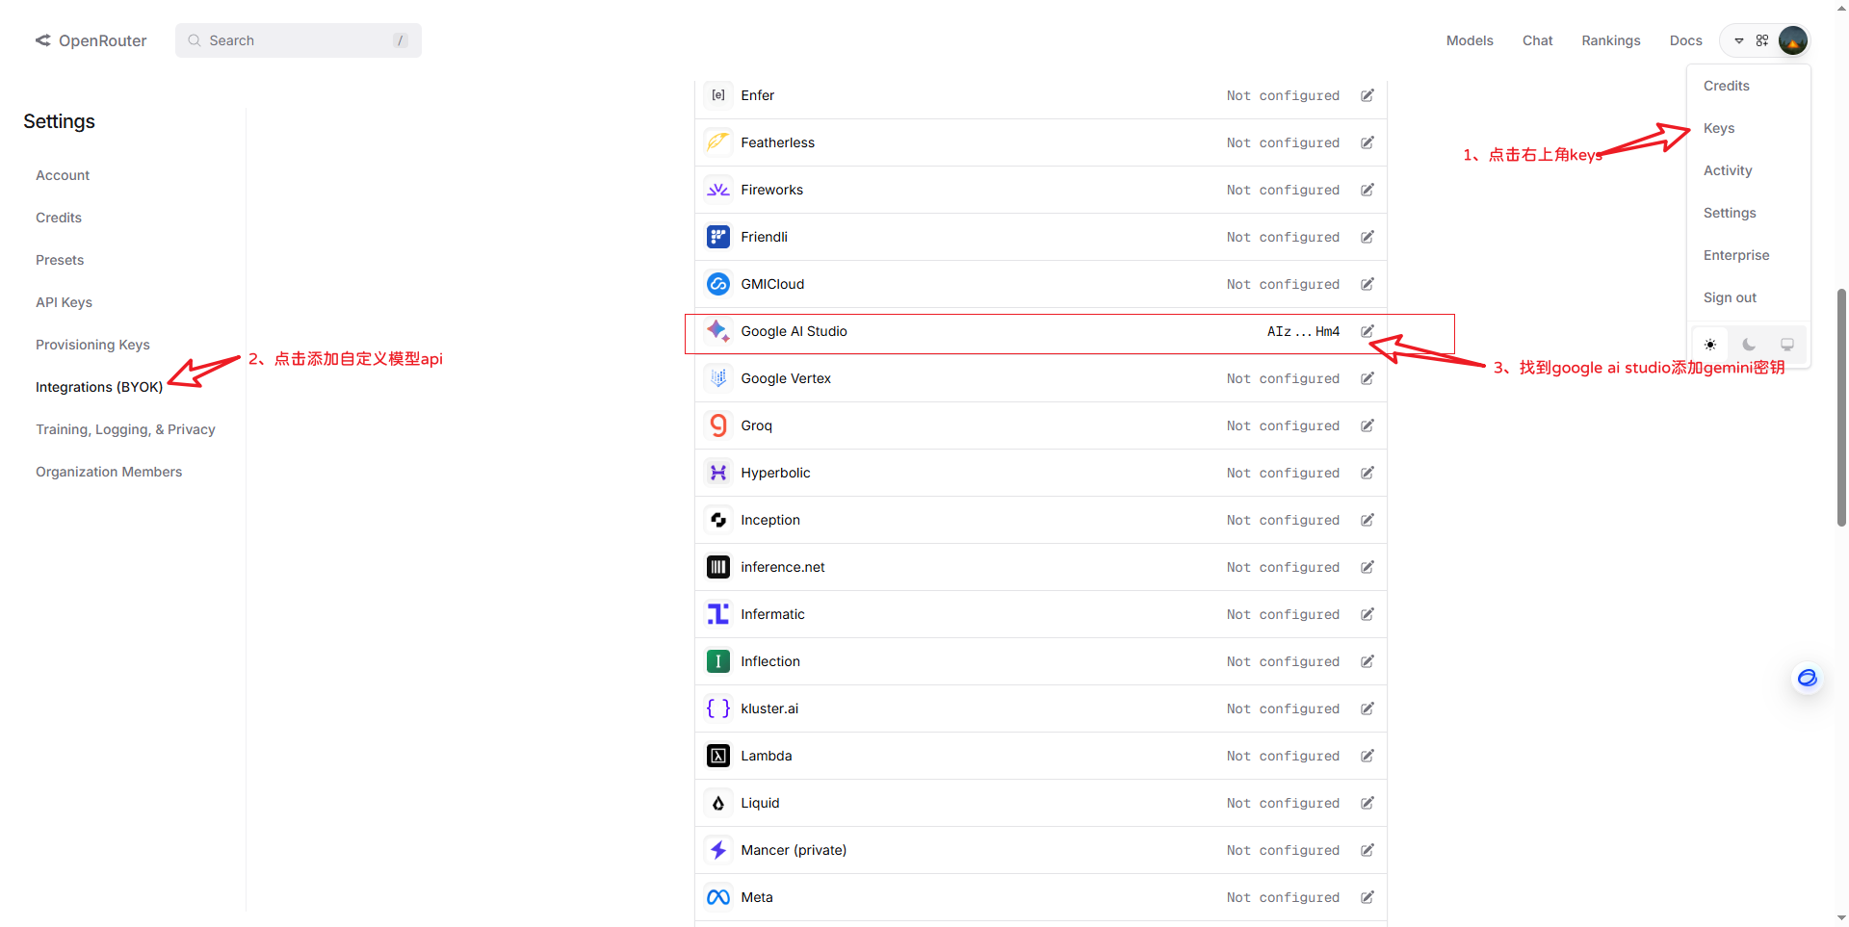Edit the Friendli provider key
1849x927 pixels.
1367,237
